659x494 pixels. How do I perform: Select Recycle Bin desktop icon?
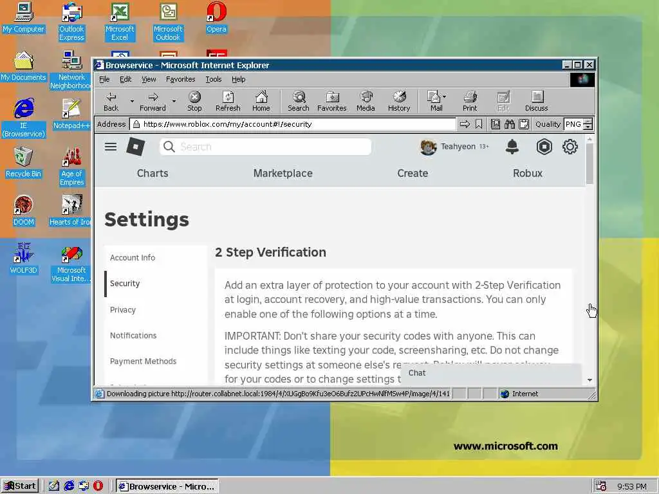coord(24,162)
